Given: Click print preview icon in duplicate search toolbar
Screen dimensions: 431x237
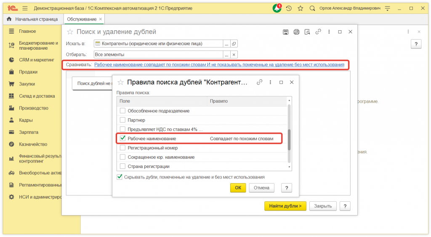Looking at the screenshot, I should coord(307,32).
